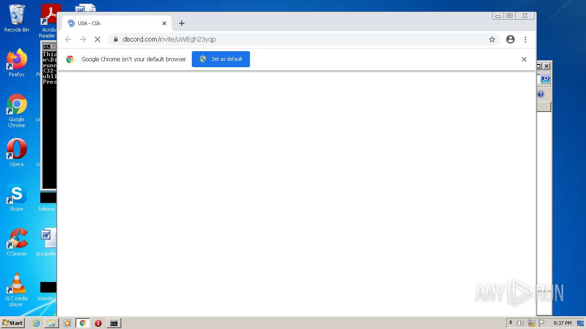Stop loading the page in Chrome
The height and width of the screenshot is (329, 586).
pos(97,39)
